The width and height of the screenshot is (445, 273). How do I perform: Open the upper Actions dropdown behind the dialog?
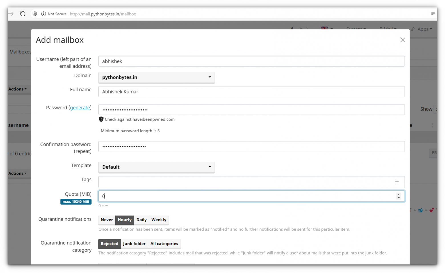[18, 89]
